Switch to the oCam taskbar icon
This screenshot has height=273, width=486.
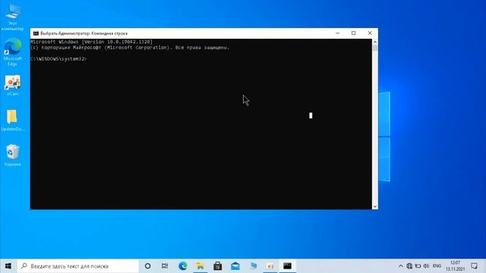pos(270,266)
